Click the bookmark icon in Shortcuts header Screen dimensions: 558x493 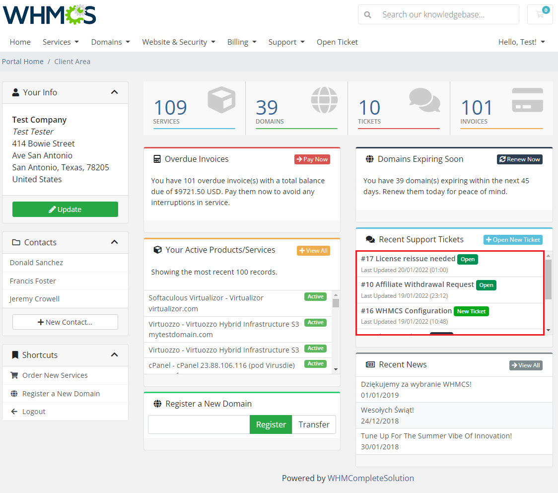click(x=15, y=355)
